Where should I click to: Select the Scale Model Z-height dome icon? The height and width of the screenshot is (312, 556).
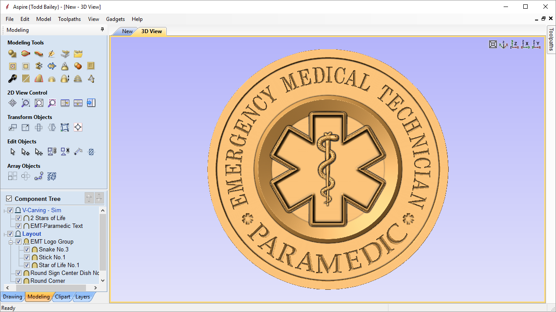pyautogui.click(x=65, y=79)
